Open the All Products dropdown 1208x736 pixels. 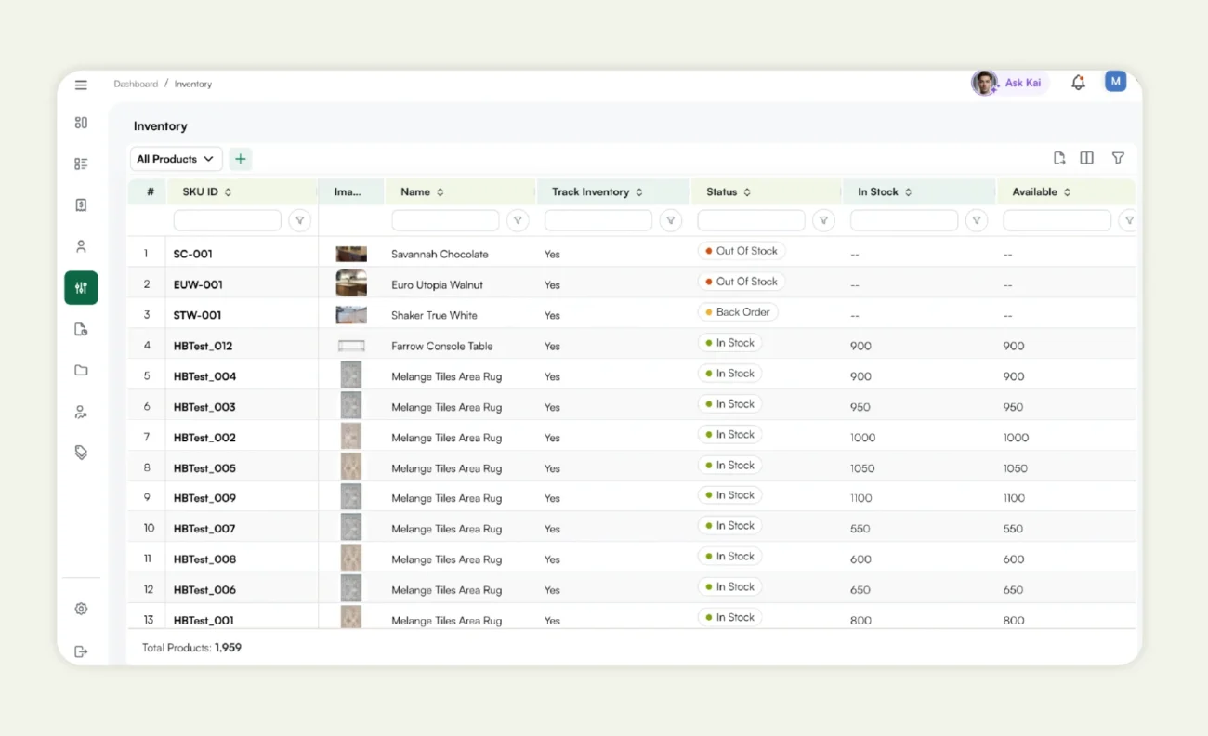click(175, 159)
